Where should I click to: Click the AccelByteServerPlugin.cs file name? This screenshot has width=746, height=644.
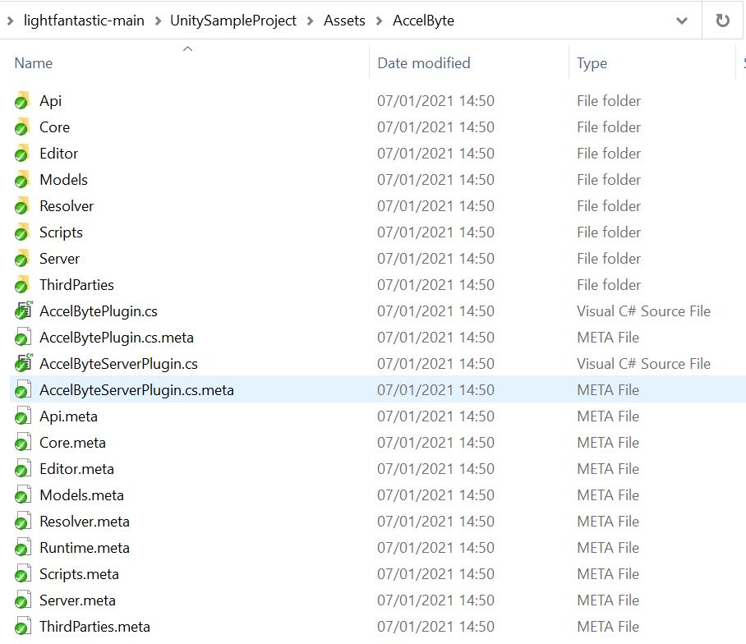[x=118, y=364]
